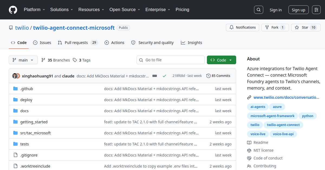
Task: Open the .github folder
Action: [27, 89]
